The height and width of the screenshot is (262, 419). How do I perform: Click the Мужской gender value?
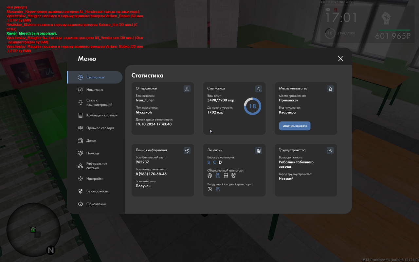pyautogui.click(x=144, y=112)
